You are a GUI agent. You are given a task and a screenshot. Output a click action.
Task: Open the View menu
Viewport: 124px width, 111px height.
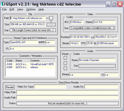(20, 9)
